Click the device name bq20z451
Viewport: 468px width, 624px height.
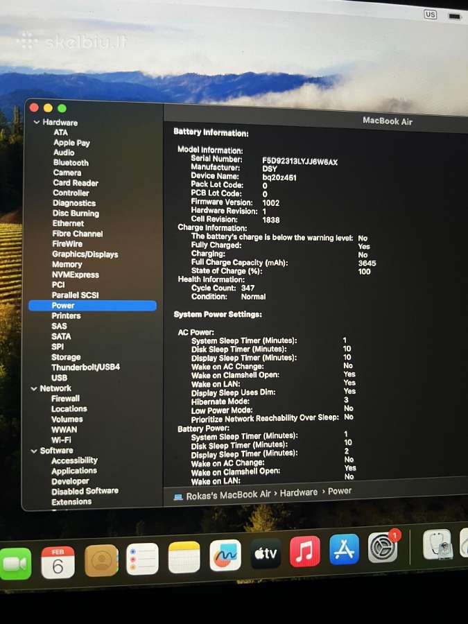(279, 177)
